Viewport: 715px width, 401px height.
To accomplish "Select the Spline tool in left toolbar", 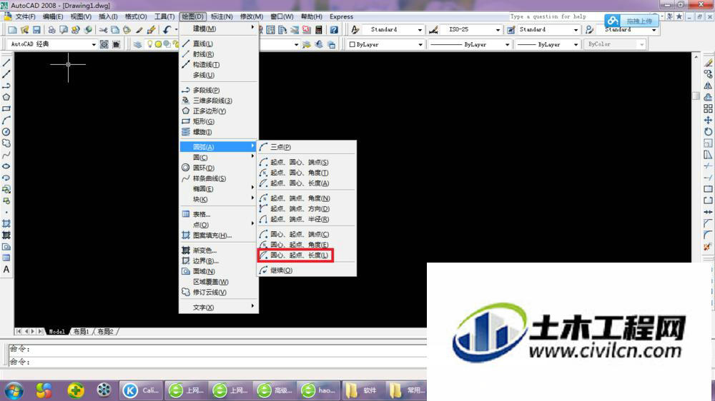I will coord(6,155).
